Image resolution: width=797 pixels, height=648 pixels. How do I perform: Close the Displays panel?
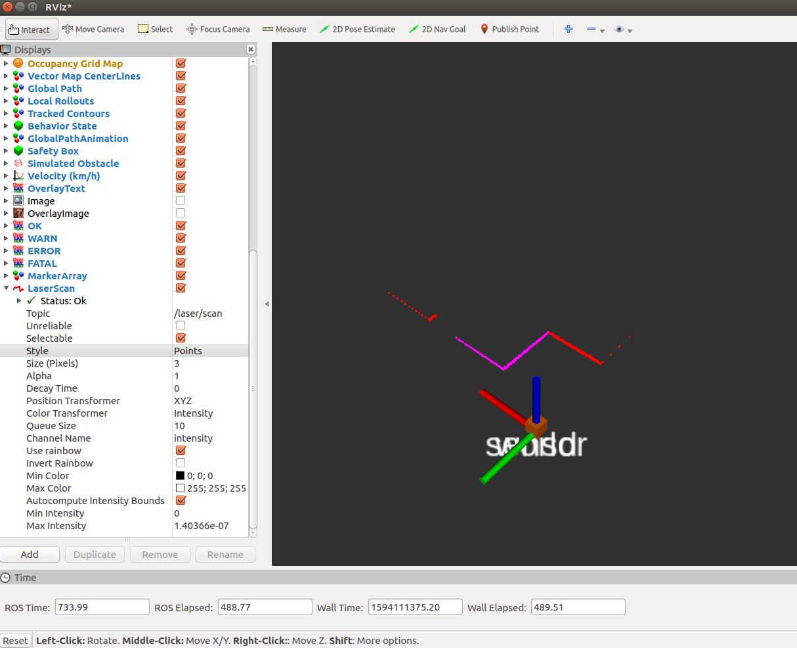(x=251, y=49)
